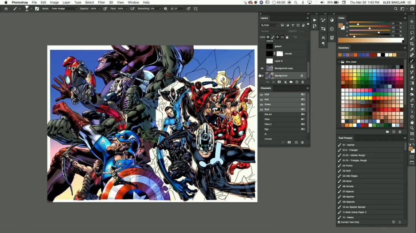Select the Horizontal Type tool
Image resolution: width=416 pixels, height=233 pixels.
click(412, 106)
